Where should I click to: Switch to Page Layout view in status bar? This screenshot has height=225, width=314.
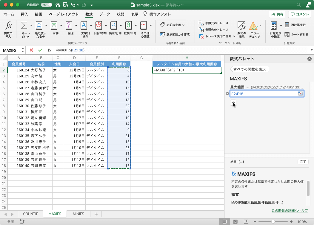[235, 222]
